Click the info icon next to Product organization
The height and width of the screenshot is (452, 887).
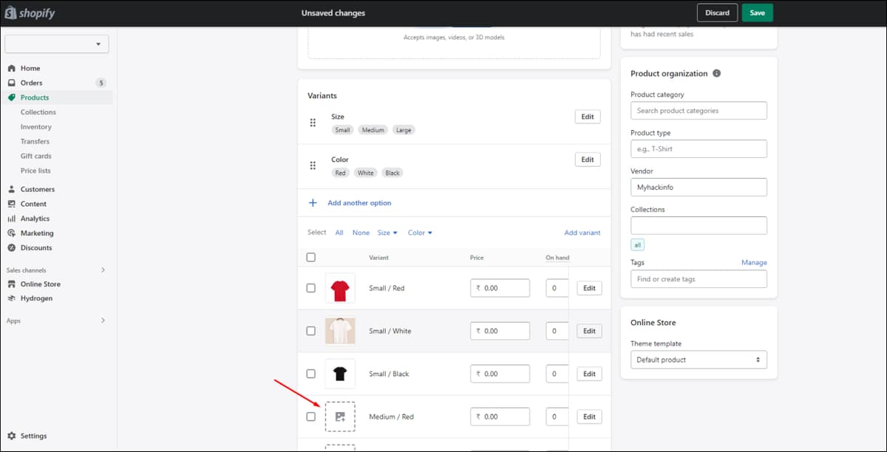[x=716, y=73]
